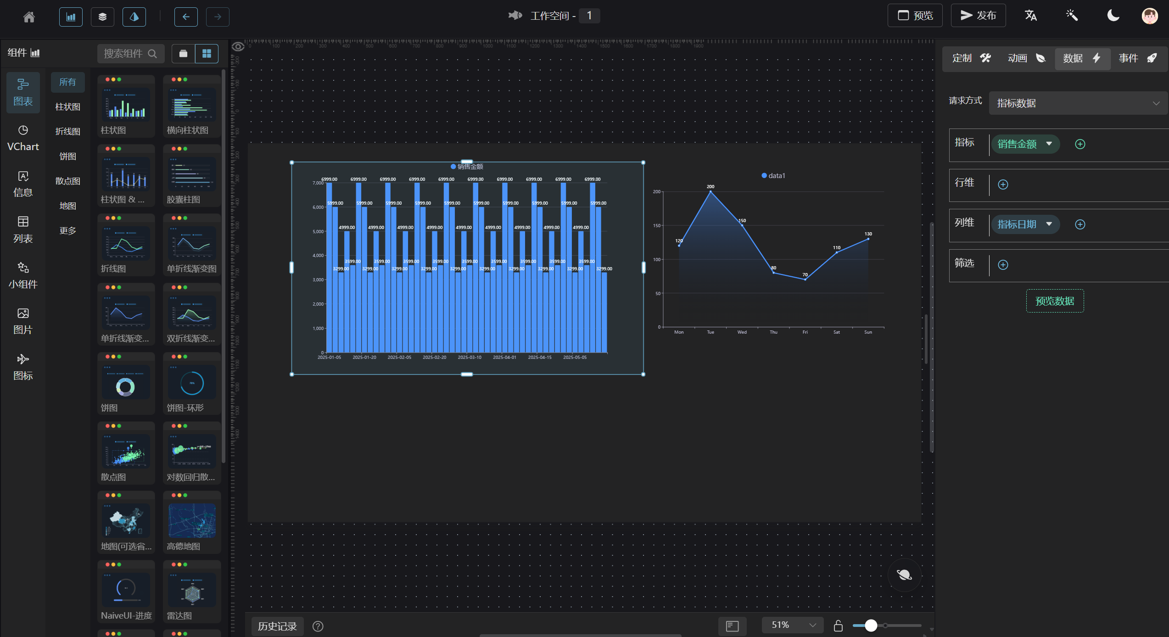Open the theme color magic wand icon
Screen dimensions: 1169x637
pyautogui.click(x=1072, y=16)
